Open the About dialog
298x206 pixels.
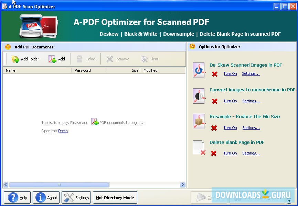pyautogui.click(x=46, y=197)
